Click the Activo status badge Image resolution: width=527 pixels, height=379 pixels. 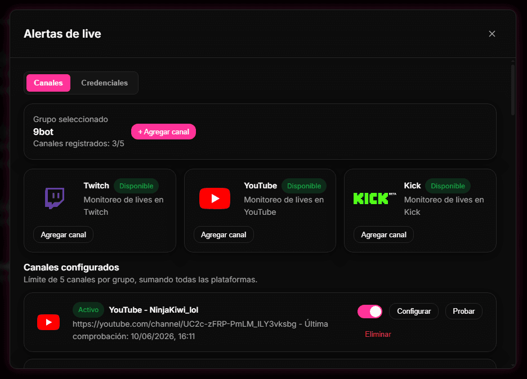tap(88, 310)
